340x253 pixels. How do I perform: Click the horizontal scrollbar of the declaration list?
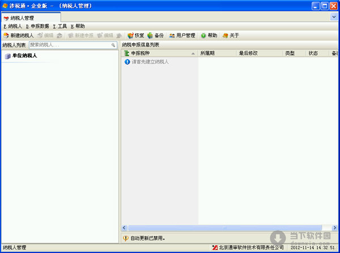pos(227,229)
